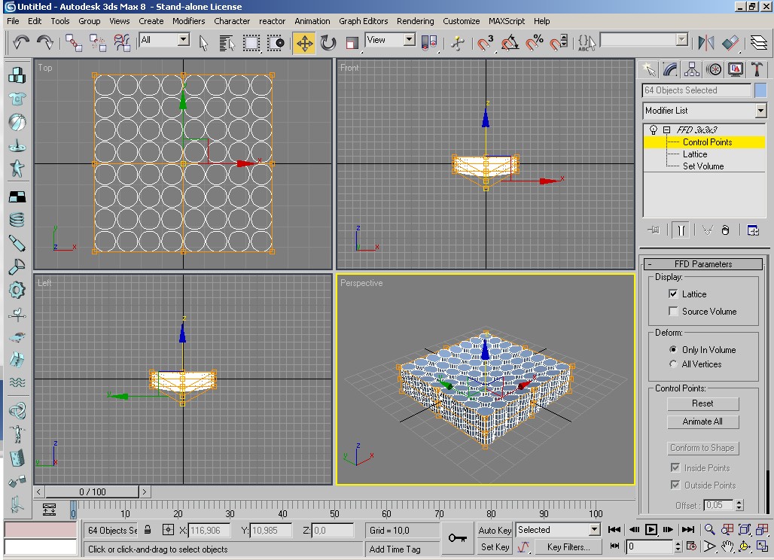Toggle the Auto Key button
This screenshot has width=774, height=560.
pos(495,530)
